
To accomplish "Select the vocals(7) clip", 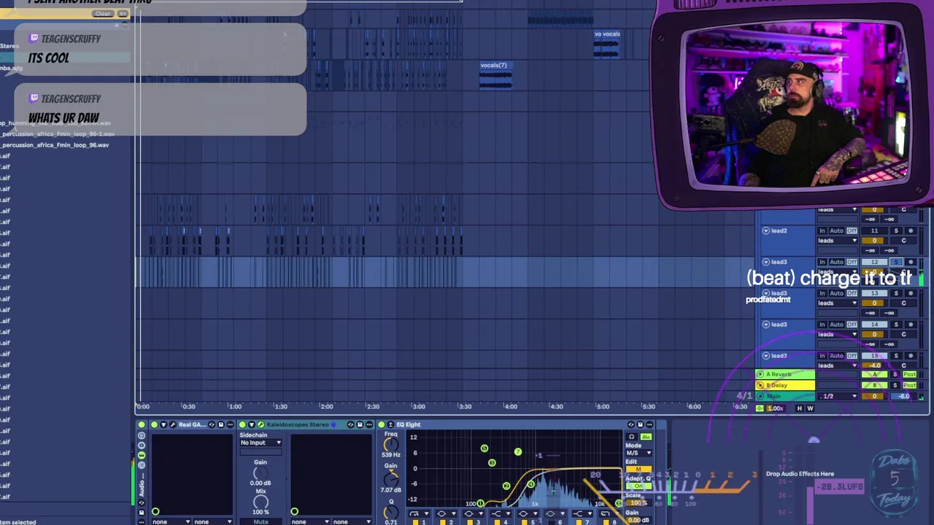I will (495, 75).
